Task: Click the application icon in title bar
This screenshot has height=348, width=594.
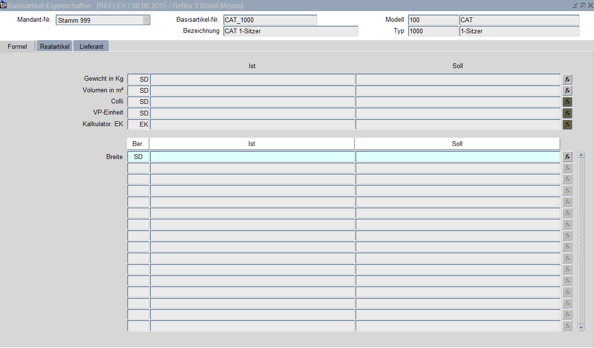Action: (x=3, y=5)
